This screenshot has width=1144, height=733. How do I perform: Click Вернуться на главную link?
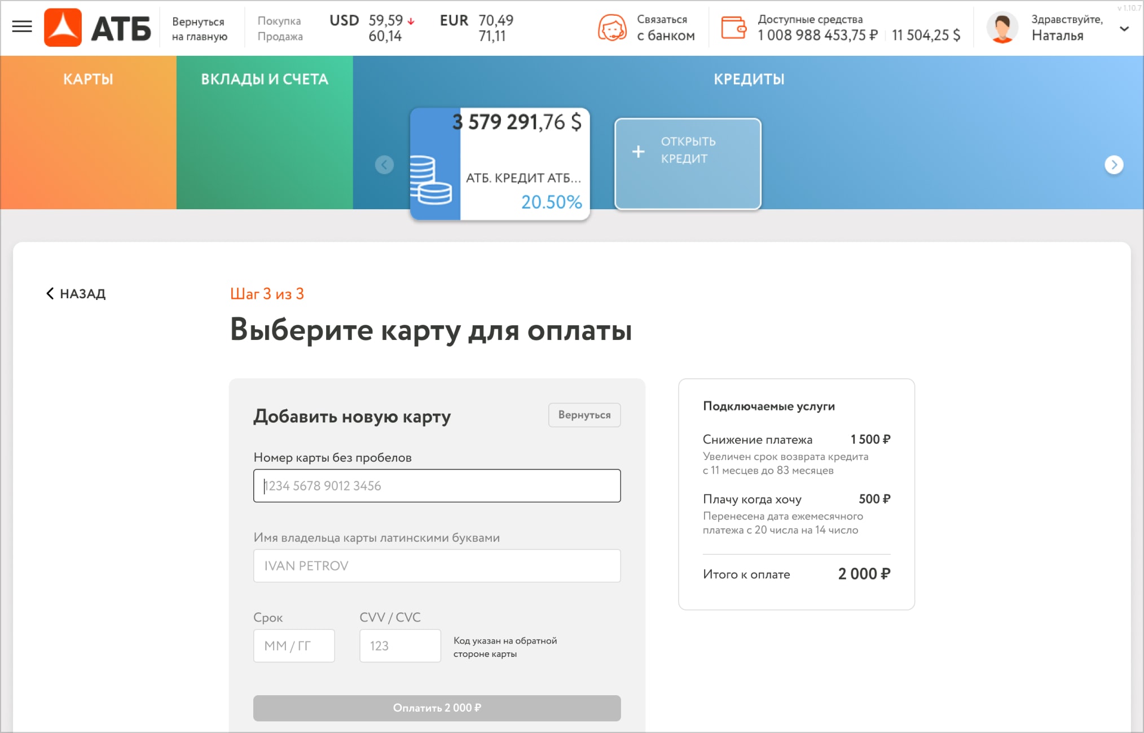tap(199, 29)
